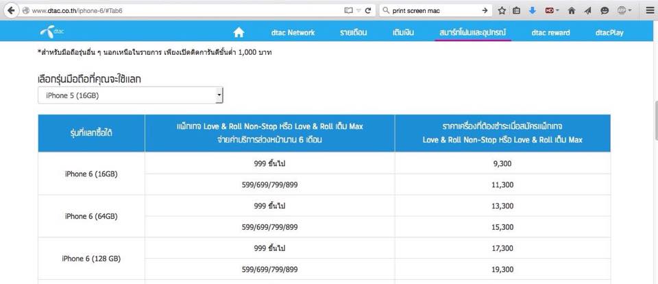
Task: Expand the HD icon dropdown arrow
Action: pyautogui.click(x=558, y=11)
